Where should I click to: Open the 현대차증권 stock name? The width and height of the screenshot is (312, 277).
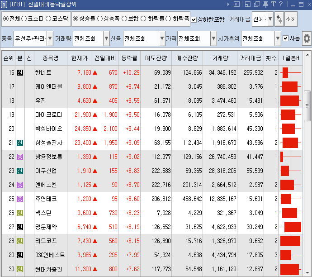(48, 269)
